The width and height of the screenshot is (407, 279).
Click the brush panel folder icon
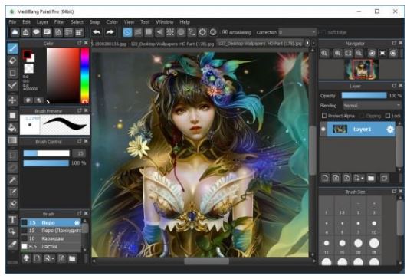click(72, 258)
